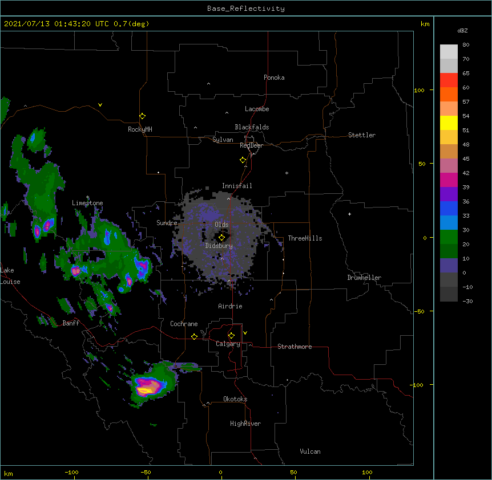Click the asterisk marker above Limestone label
The width and height of the screenshot is (492, 480).
tap(87, 197)
